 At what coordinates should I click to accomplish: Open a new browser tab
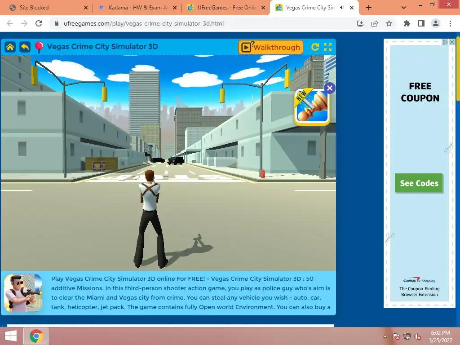point(369,8)
